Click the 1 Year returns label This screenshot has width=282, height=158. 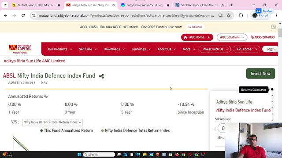[x=14, y=112]
